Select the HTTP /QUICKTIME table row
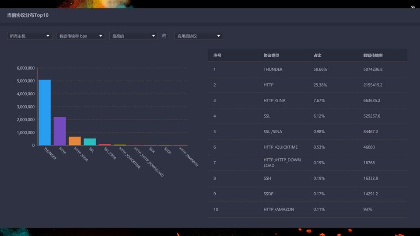420x236 pixels. click(x=308, y=147)
